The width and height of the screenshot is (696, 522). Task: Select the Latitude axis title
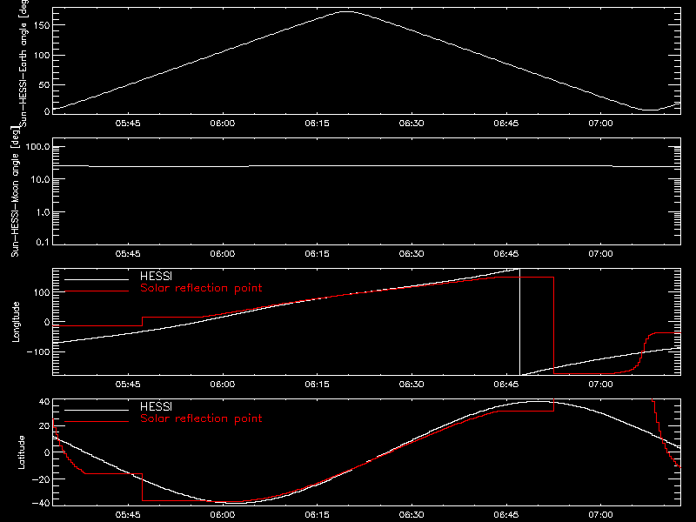tap(21, 452)
